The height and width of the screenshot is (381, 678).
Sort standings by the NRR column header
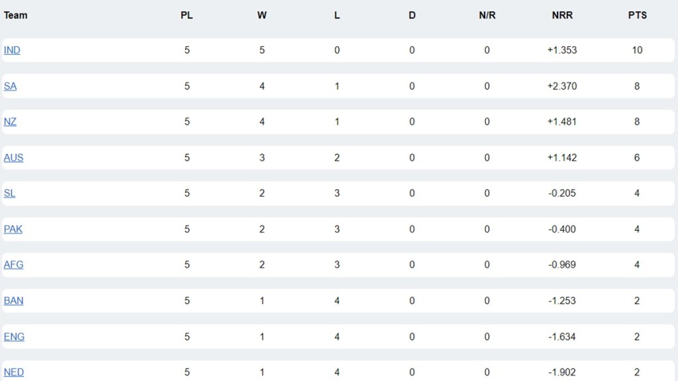[562, 15]
